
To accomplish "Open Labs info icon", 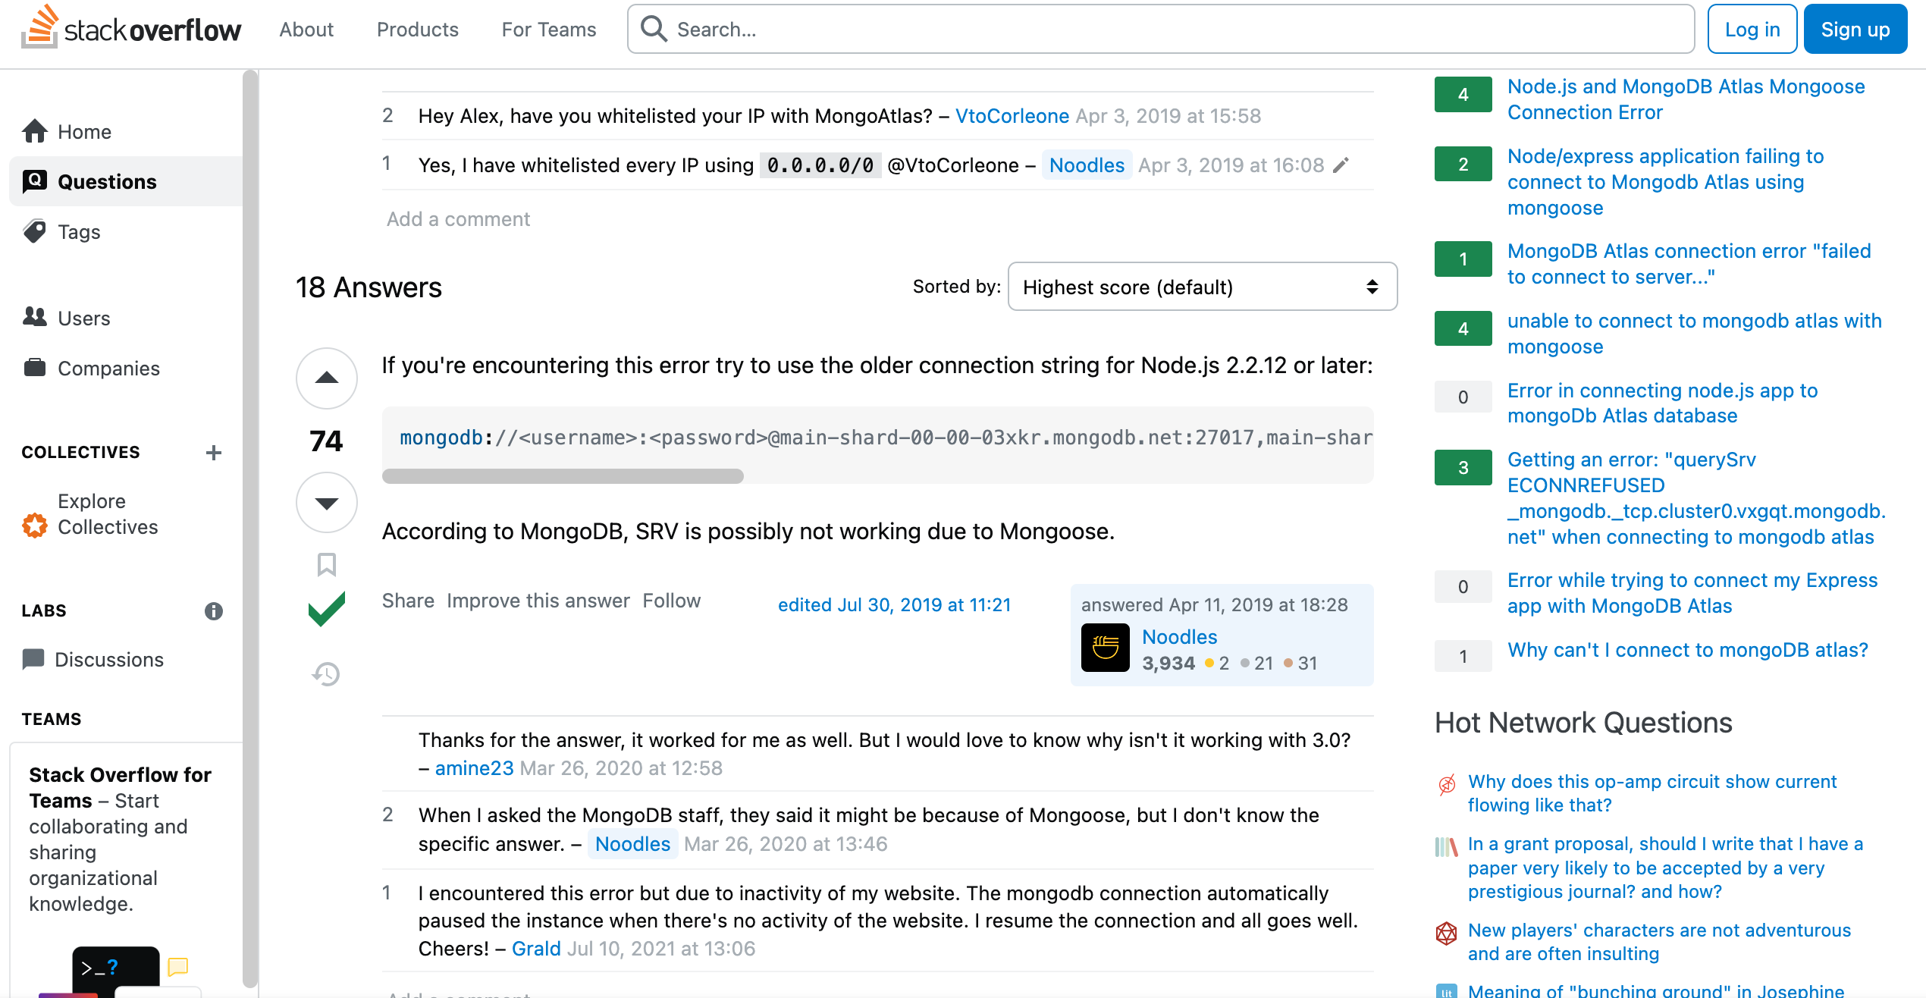I will click(x=214, y=610).
